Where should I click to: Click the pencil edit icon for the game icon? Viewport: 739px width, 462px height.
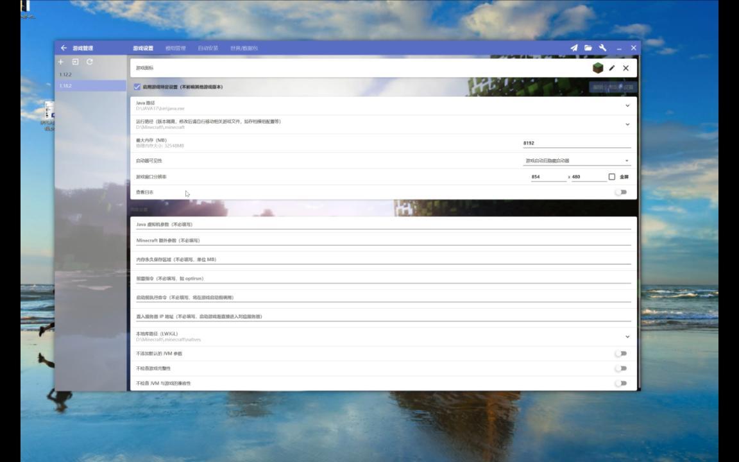pos(612,68)
